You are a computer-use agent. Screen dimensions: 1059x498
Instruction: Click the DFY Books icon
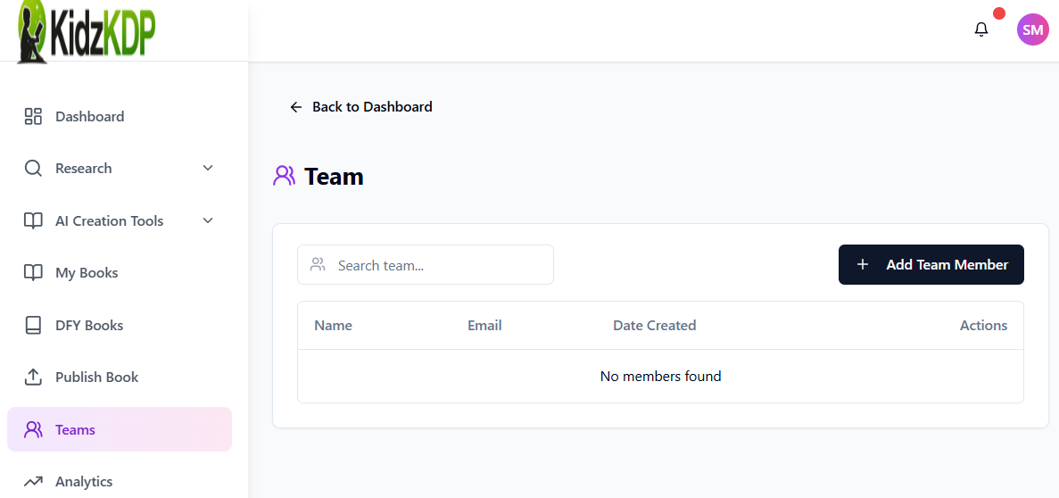tap(33, 325)
